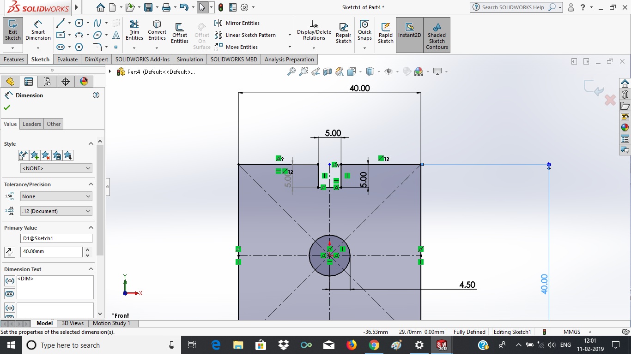Switch to the Features tab

[14, 59]
